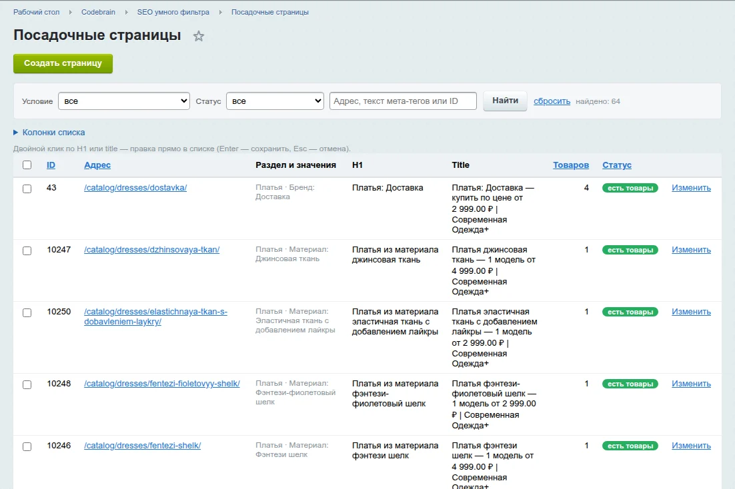Image resolution: width=735 pixels, height=489 pixels.
Task: Select checkbox for row ID 10248
Action: 27,384
